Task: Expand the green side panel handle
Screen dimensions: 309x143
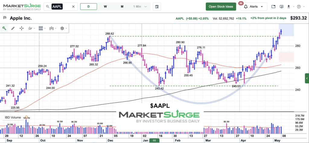Action: [307, 78]
